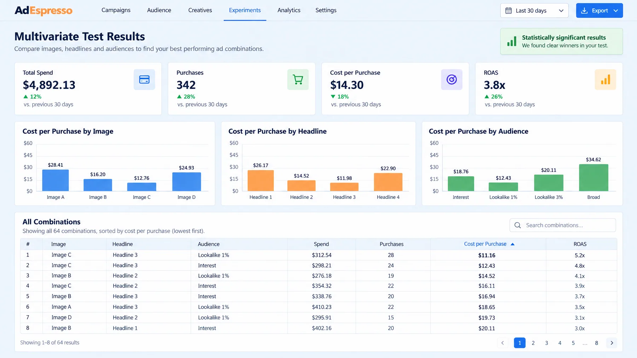Viewport: 637px width, 358px height.
Task: Sort by the Purchases column header
Action: click(391, 244)
